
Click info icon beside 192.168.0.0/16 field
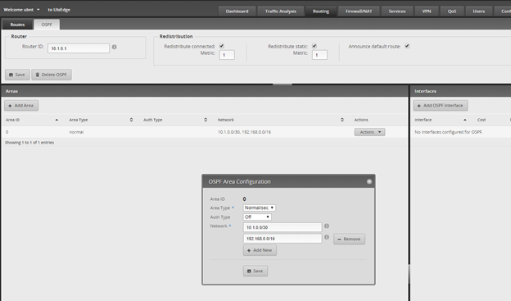tap(327, 237)
